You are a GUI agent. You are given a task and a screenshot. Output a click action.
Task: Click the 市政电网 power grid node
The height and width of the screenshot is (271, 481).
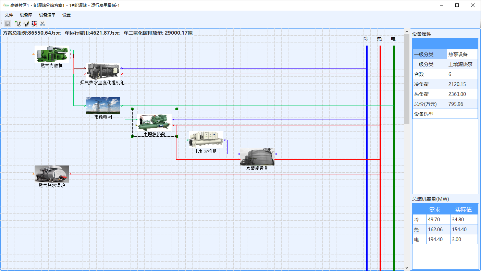[x=103, y=105]
